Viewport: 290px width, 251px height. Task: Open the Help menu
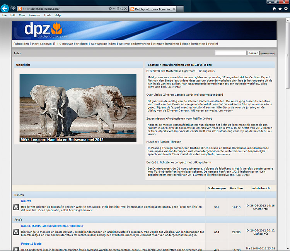tap(58, 15)
